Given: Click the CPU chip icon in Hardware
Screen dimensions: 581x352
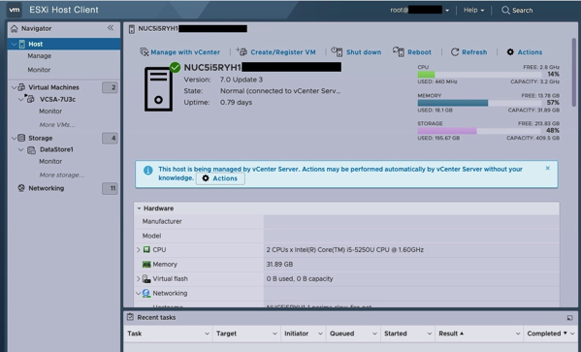Looking at the screenshot, I should point(146,250).
